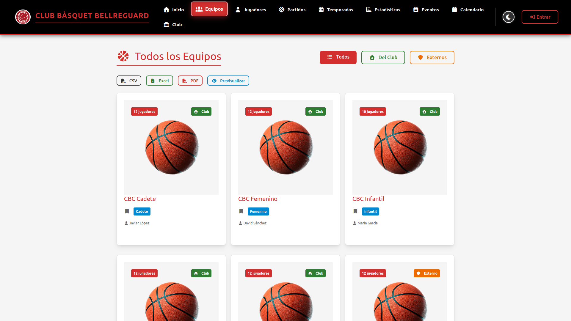Open the Temporadas menu item
The width and height of the screenshot is (571, 321).
[x=336, y=10]
